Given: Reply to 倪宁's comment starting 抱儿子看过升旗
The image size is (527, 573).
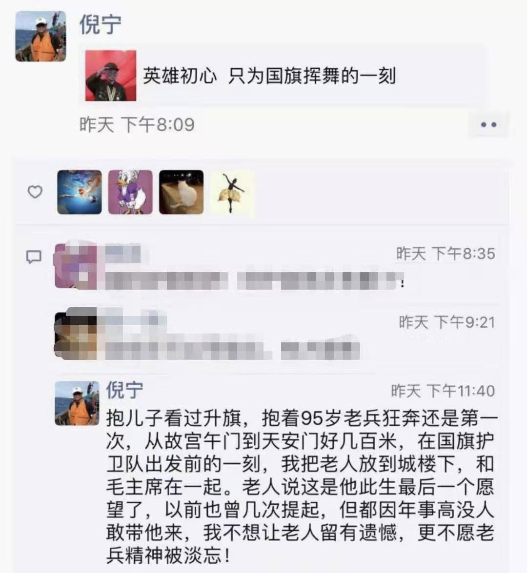Looking at the screenshot, I should pos(301,486).
